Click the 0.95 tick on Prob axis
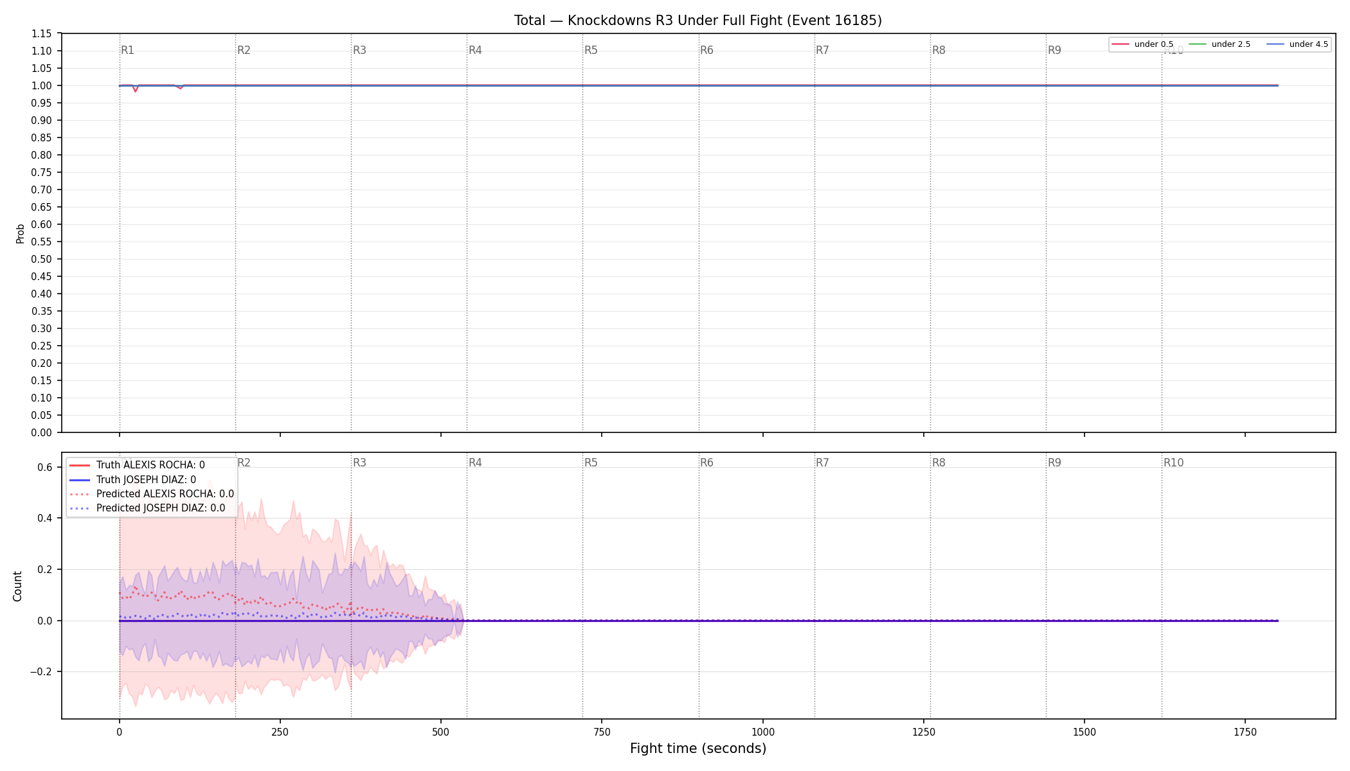Image resolution: width=1350 pixels, height=771 pixels. pyautogui.click(x=42, y=103)
